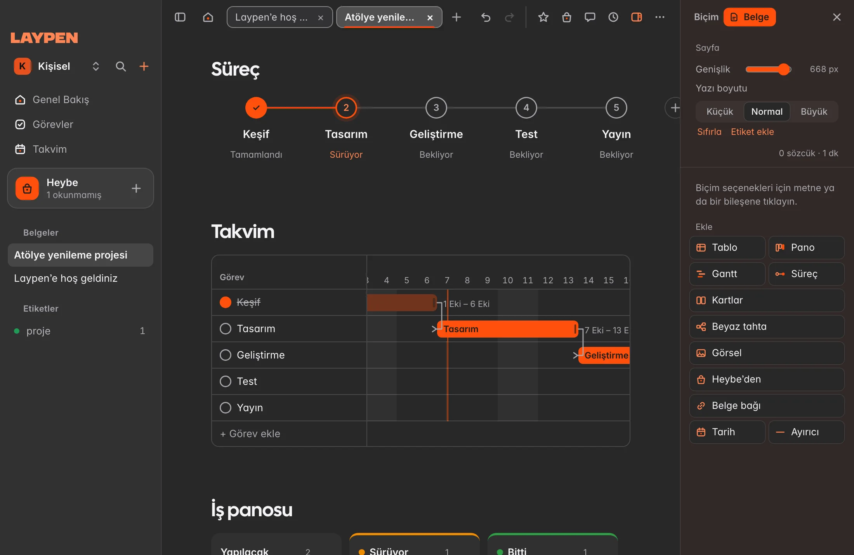Insert a Beyaz tahta component
The image size is (854, 555).
tap(767, 327)
